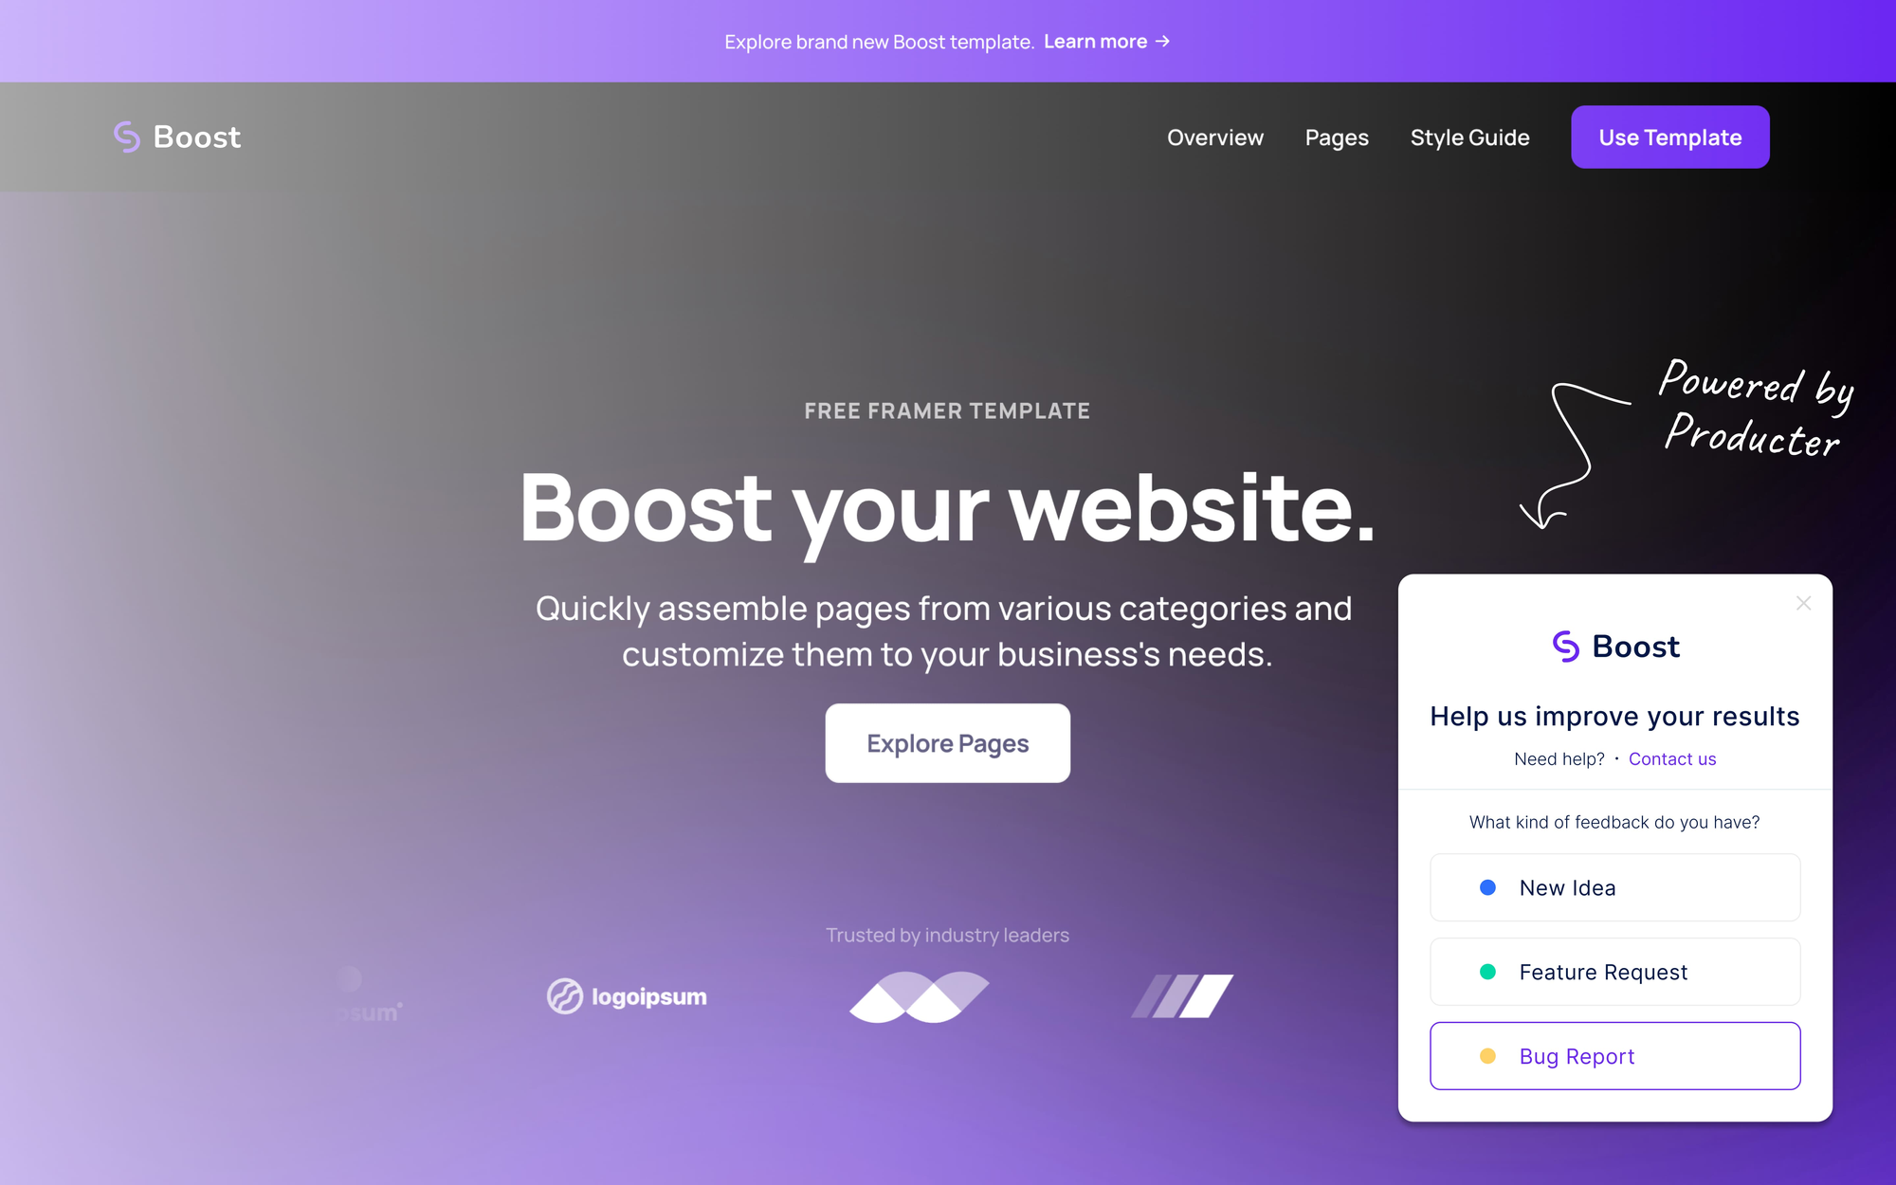Click the yellow dot icon for Bug Report

click(x=1487, y=1055)
